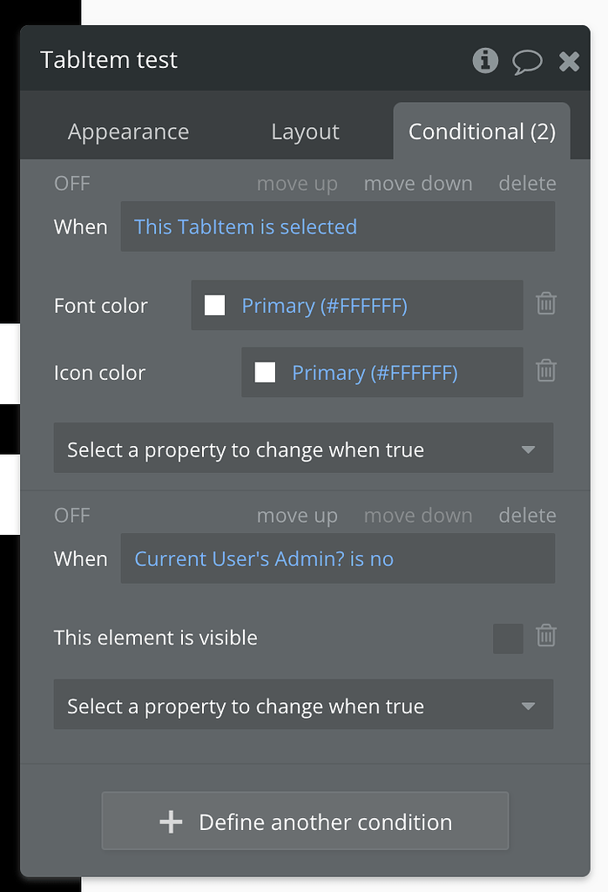
Task: Close the TabItem test property editor
Action: pyautogui.click(x=570, y=60)
